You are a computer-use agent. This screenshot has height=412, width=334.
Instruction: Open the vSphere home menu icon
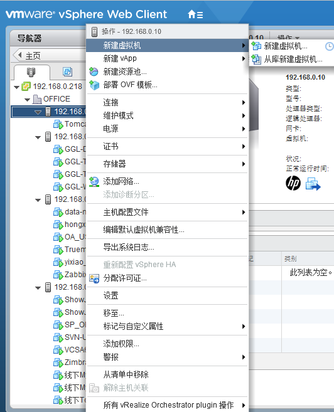pos(195,14)
